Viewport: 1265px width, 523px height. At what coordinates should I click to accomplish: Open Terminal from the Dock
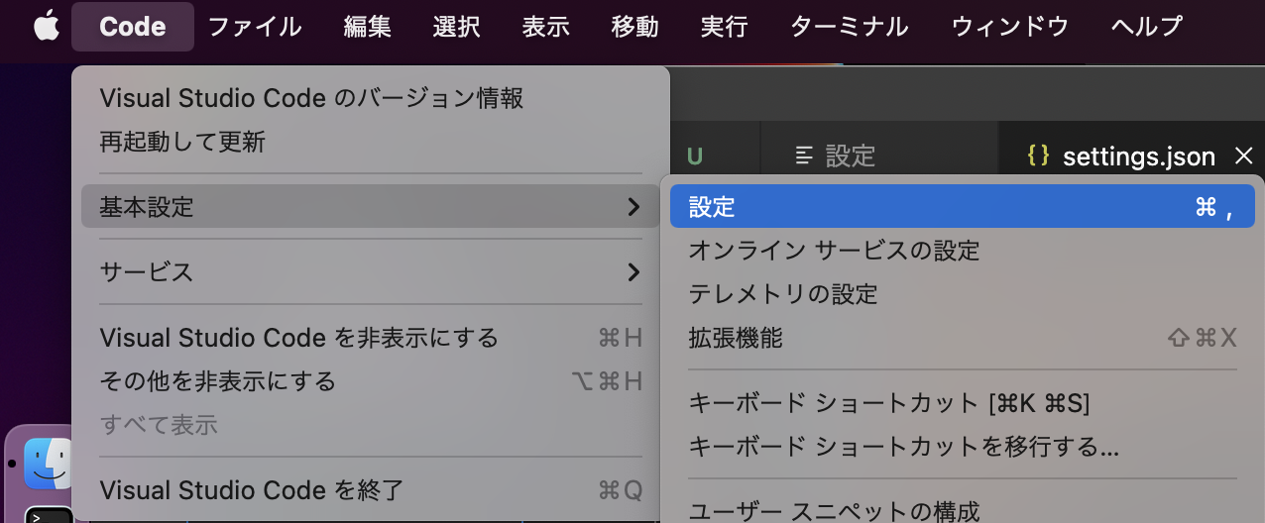[x=48, y=515]
